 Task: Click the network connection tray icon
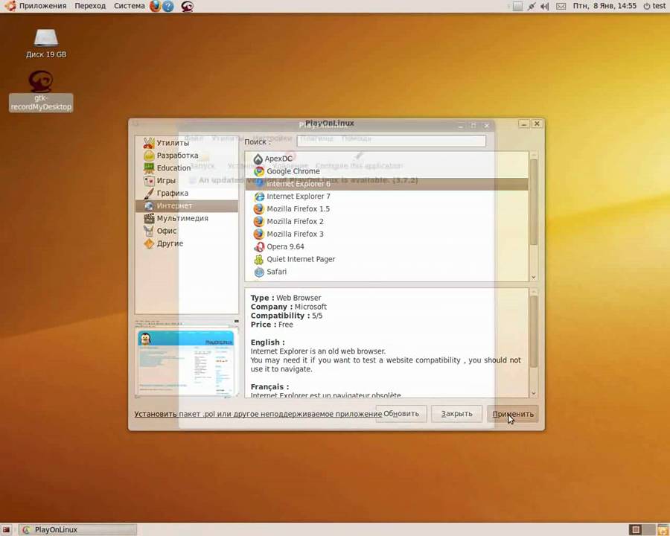531,6
